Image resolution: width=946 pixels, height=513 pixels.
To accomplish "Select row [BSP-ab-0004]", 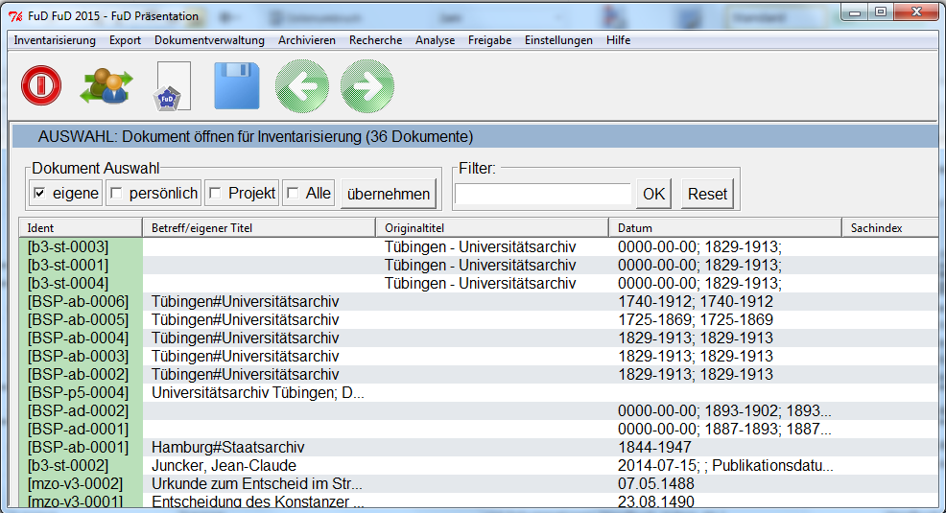I will pyautogui.click(x=479, y=338).
